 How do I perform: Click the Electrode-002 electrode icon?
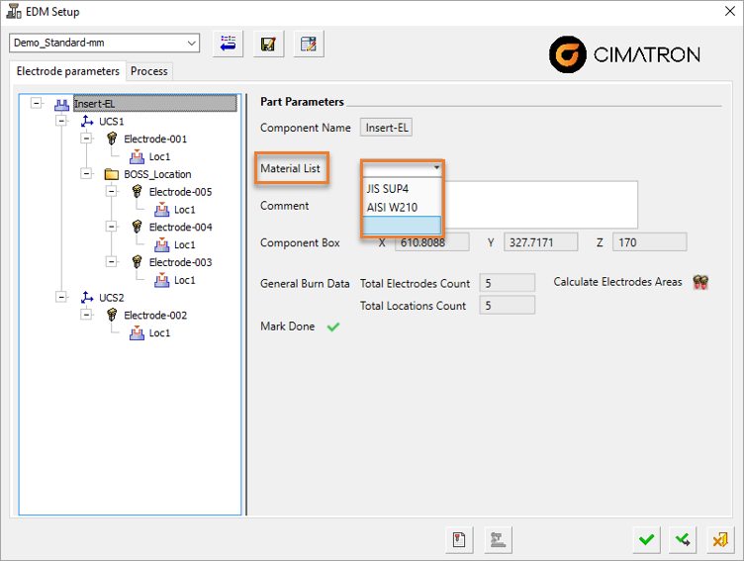(x=112, y=315)
